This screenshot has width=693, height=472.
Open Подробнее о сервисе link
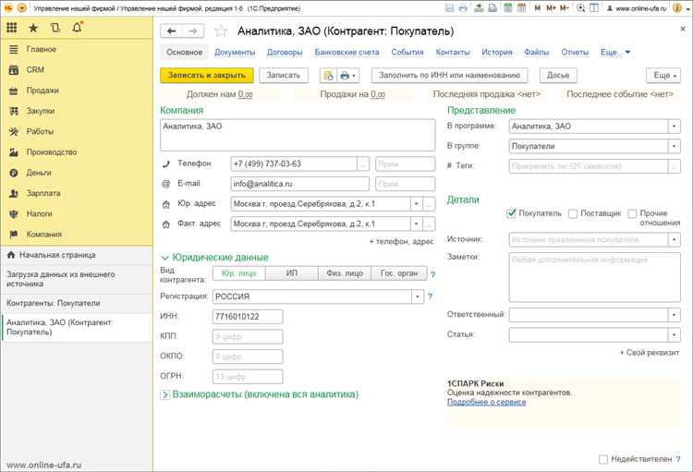487,402
